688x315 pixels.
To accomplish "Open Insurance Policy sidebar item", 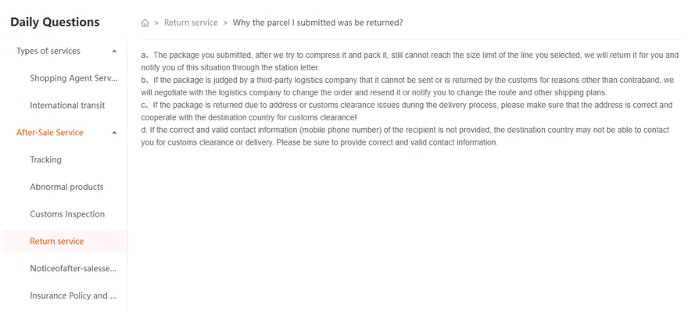I will pos(73,295).
